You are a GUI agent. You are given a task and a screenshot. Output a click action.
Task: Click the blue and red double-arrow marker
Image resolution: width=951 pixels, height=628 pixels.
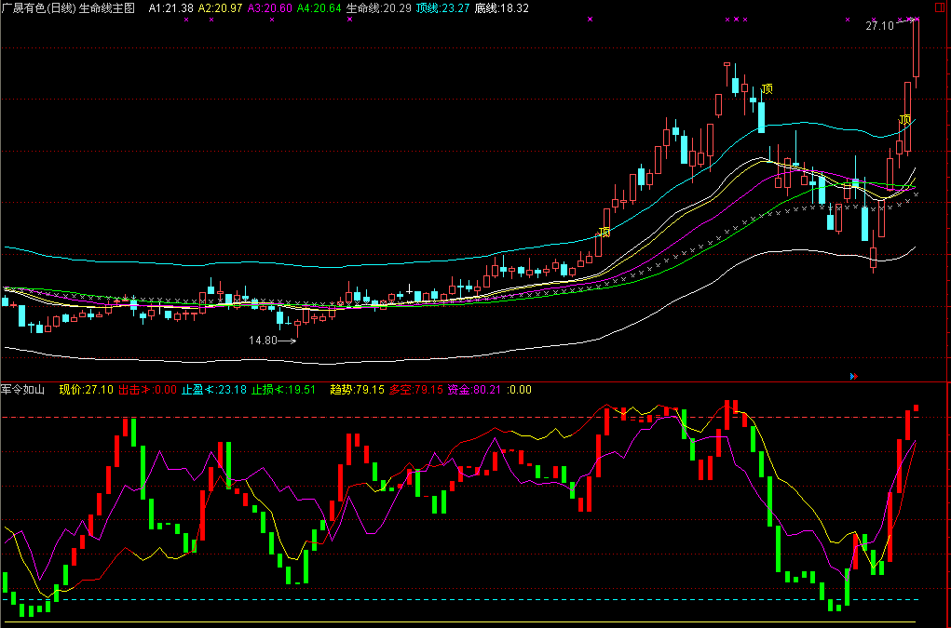pos(854,376)
